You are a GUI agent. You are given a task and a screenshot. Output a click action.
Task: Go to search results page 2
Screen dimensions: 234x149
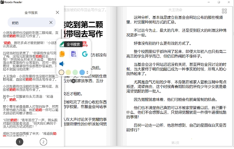[x=44, y=142]
